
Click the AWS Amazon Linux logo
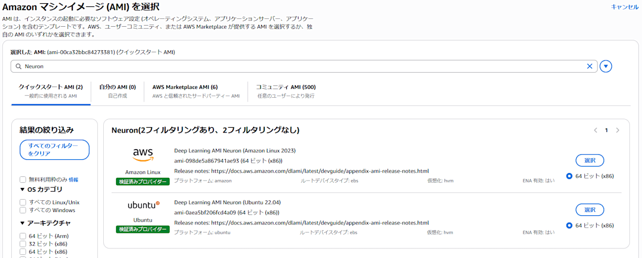pos(143,155)
